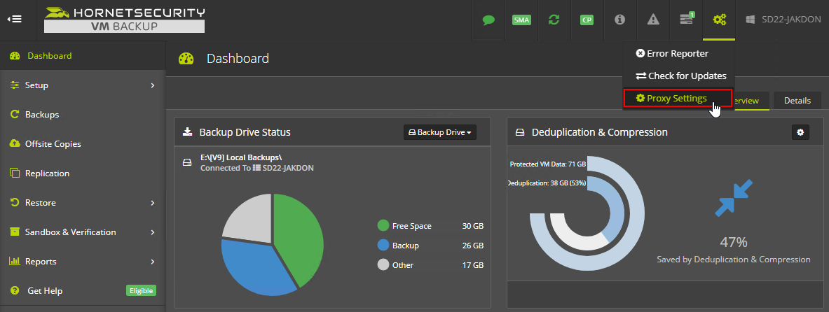Image resolution: width=829 pixels, height=312 pixels.
Task: Click the SMA badge icon
Action: point(521,20)
